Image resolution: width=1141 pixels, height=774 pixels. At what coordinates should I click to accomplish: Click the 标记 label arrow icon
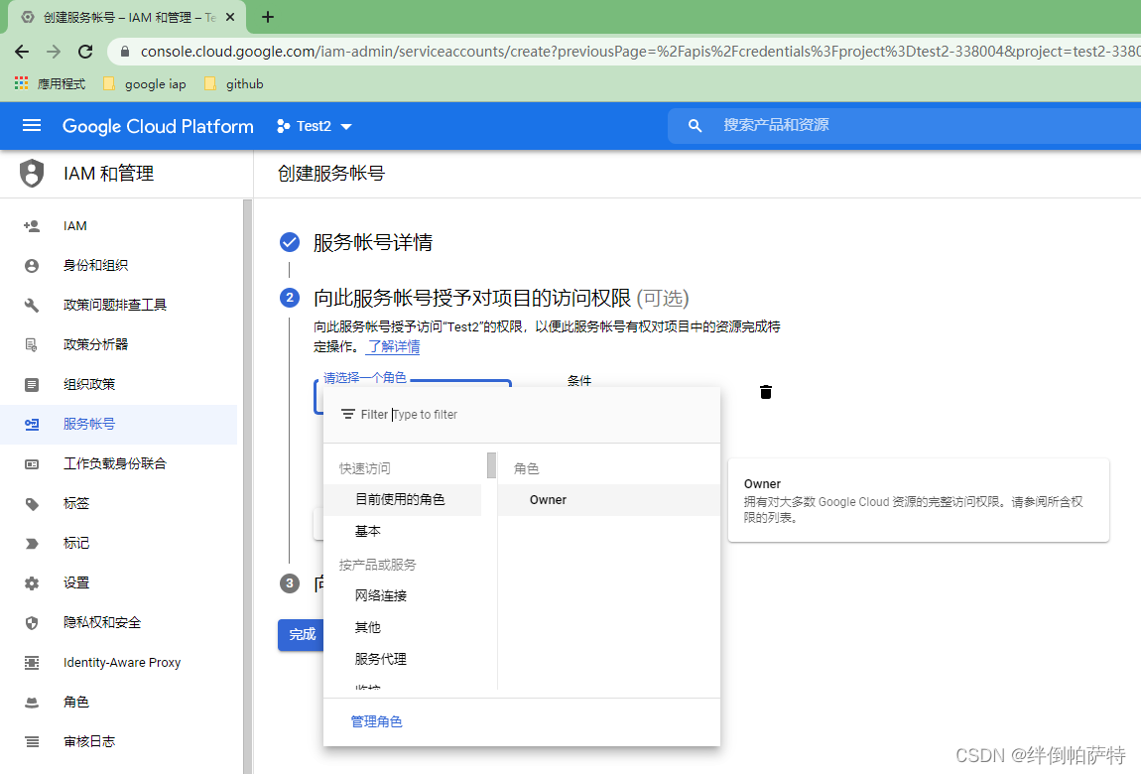[x=32, y=544]
